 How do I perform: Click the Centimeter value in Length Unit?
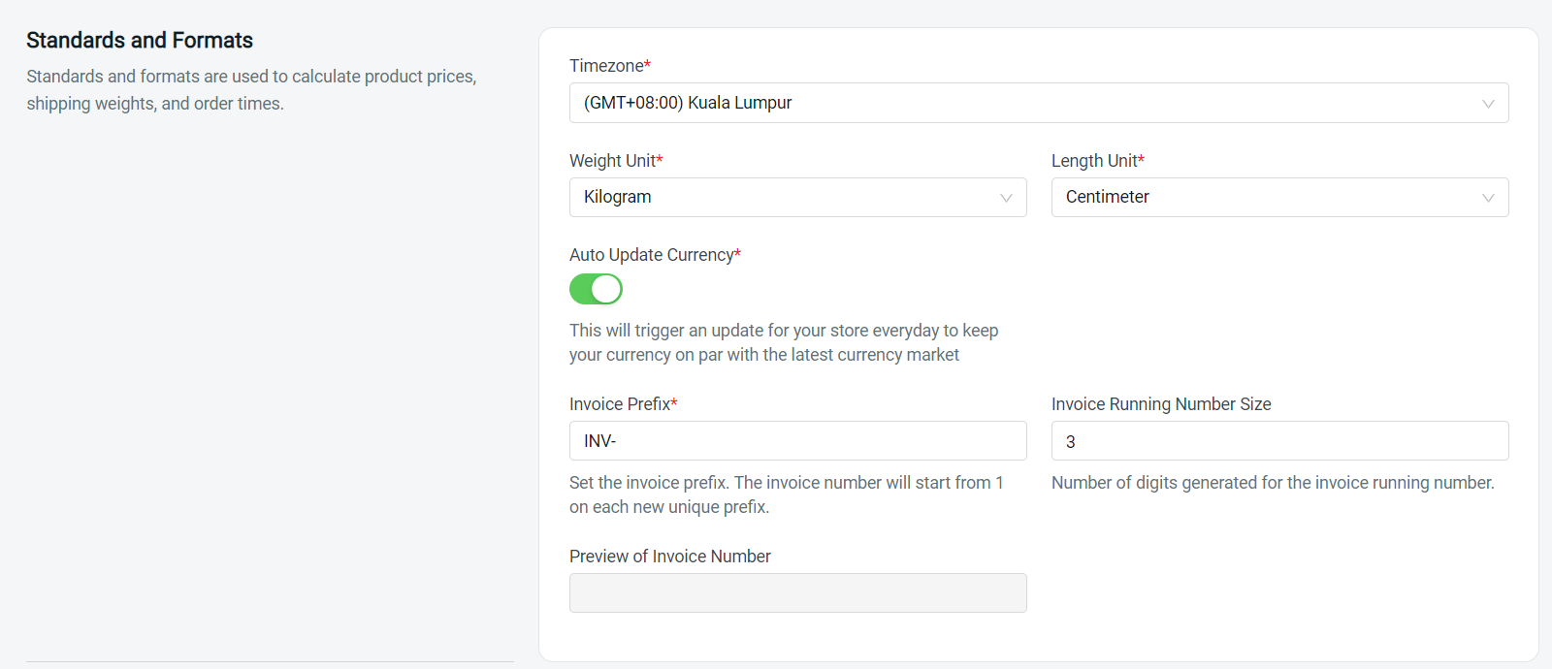tap(1107, 197)
